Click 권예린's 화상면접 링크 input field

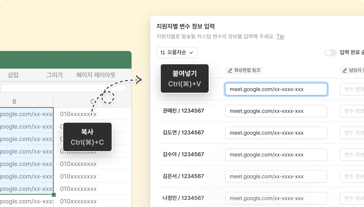(276, 111)
